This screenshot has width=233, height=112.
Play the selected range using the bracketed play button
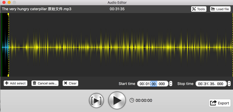click(96, 101)
